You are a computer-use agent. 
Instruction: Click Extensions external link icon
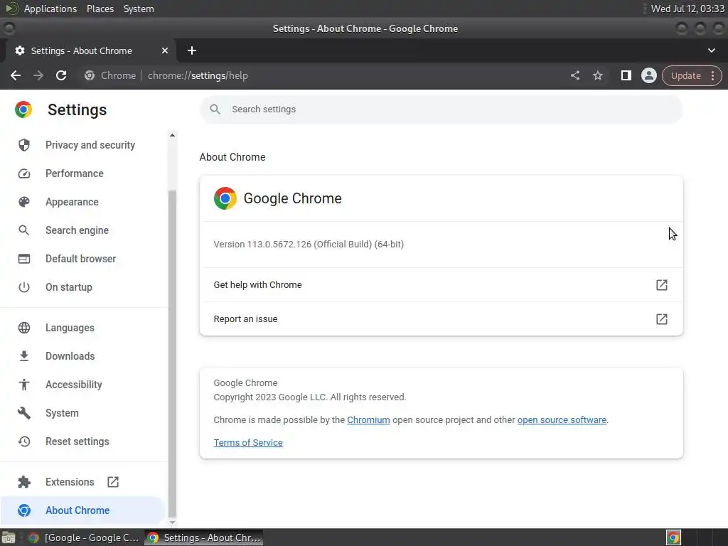tap(113, 482)
